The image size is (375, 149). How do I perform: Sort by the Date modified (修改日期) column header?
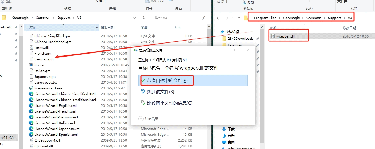[x=108, y=28]
